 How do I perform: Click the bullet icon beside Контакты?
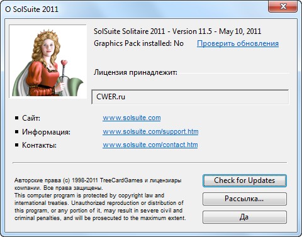point(17,145)
